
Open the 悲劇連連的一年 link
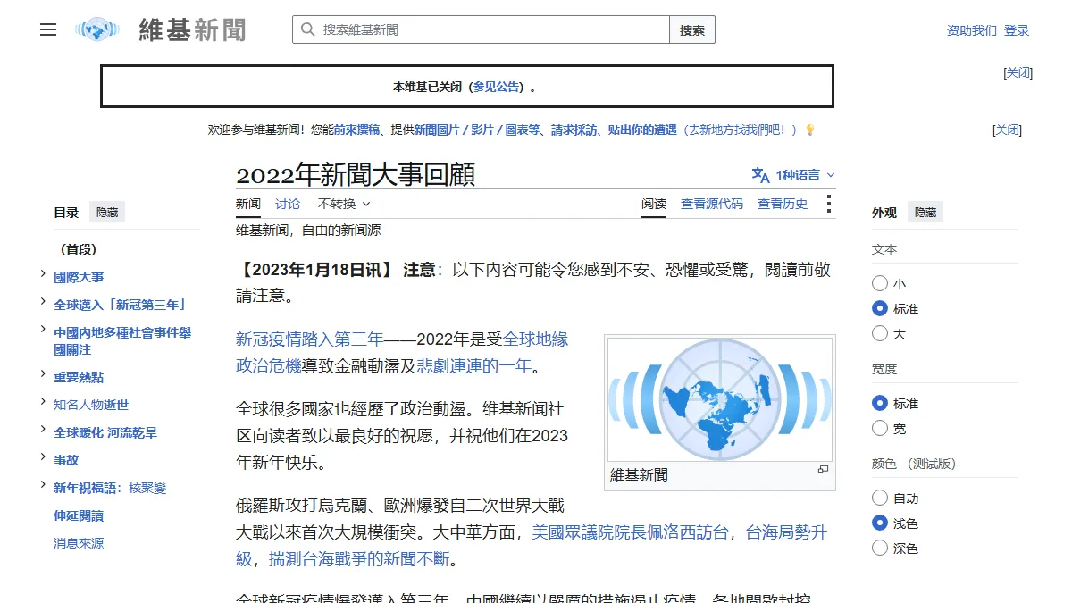tap(474, 365)
